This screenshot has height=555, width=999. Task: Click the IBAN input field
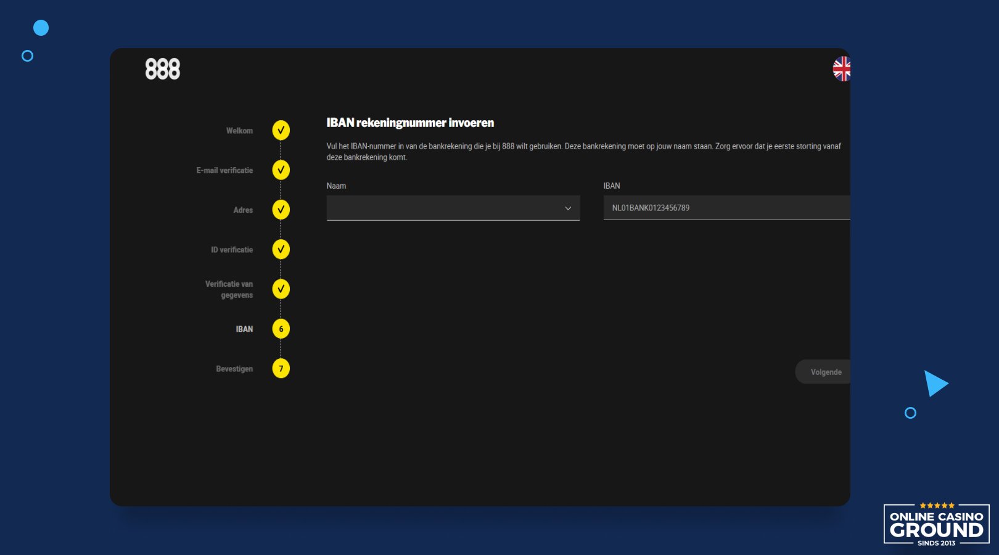tap(727, 208)
